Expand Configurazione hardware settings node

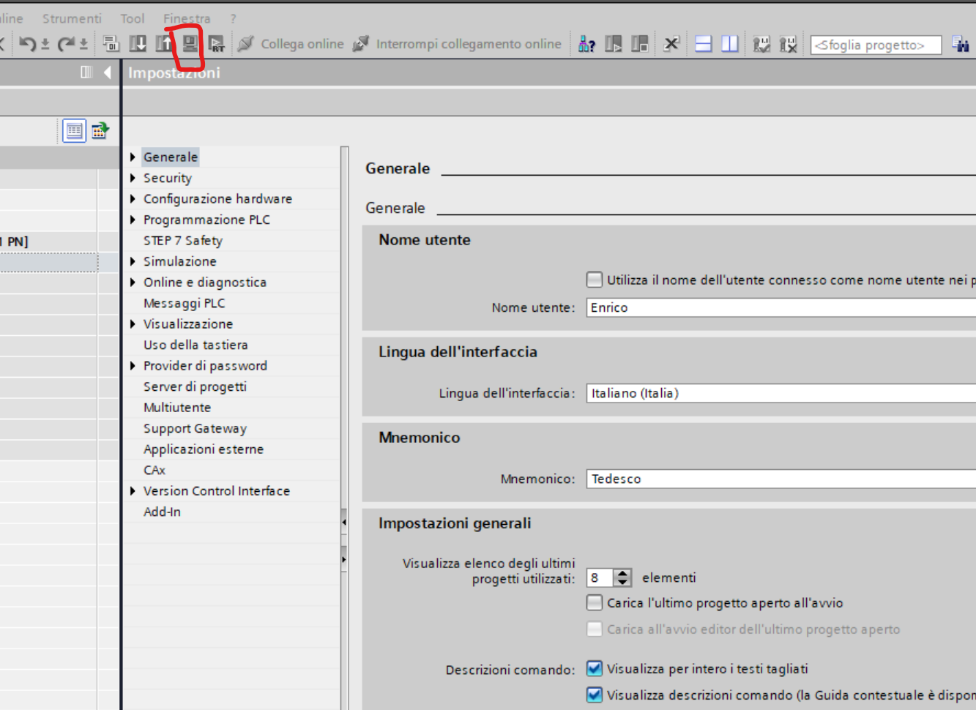coord(133,198)
